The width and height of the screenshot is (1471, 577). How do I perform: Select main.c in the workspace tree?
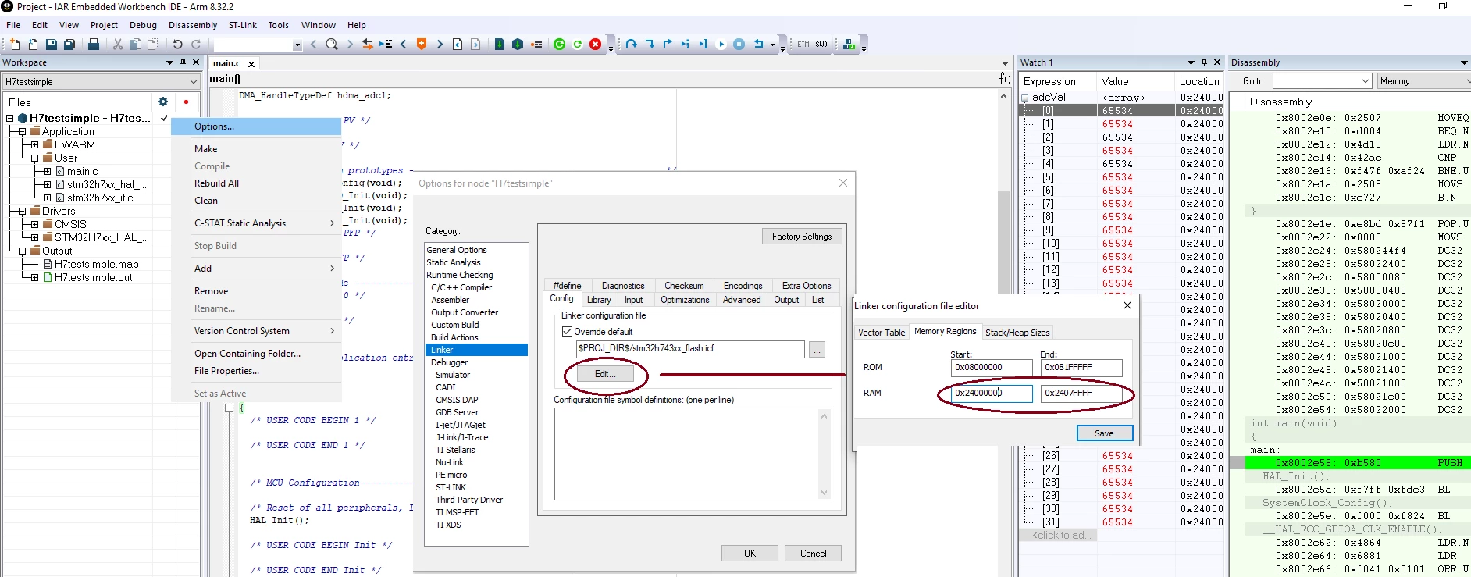[x=82, y=172]
